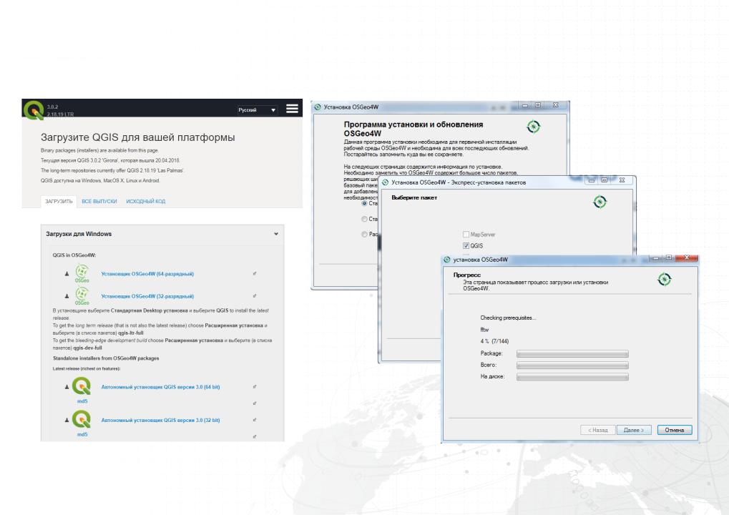Click the download arrow before QGIS 3.0 (64 bit)
The image size is (729, 515).
(x=67, y=387)
